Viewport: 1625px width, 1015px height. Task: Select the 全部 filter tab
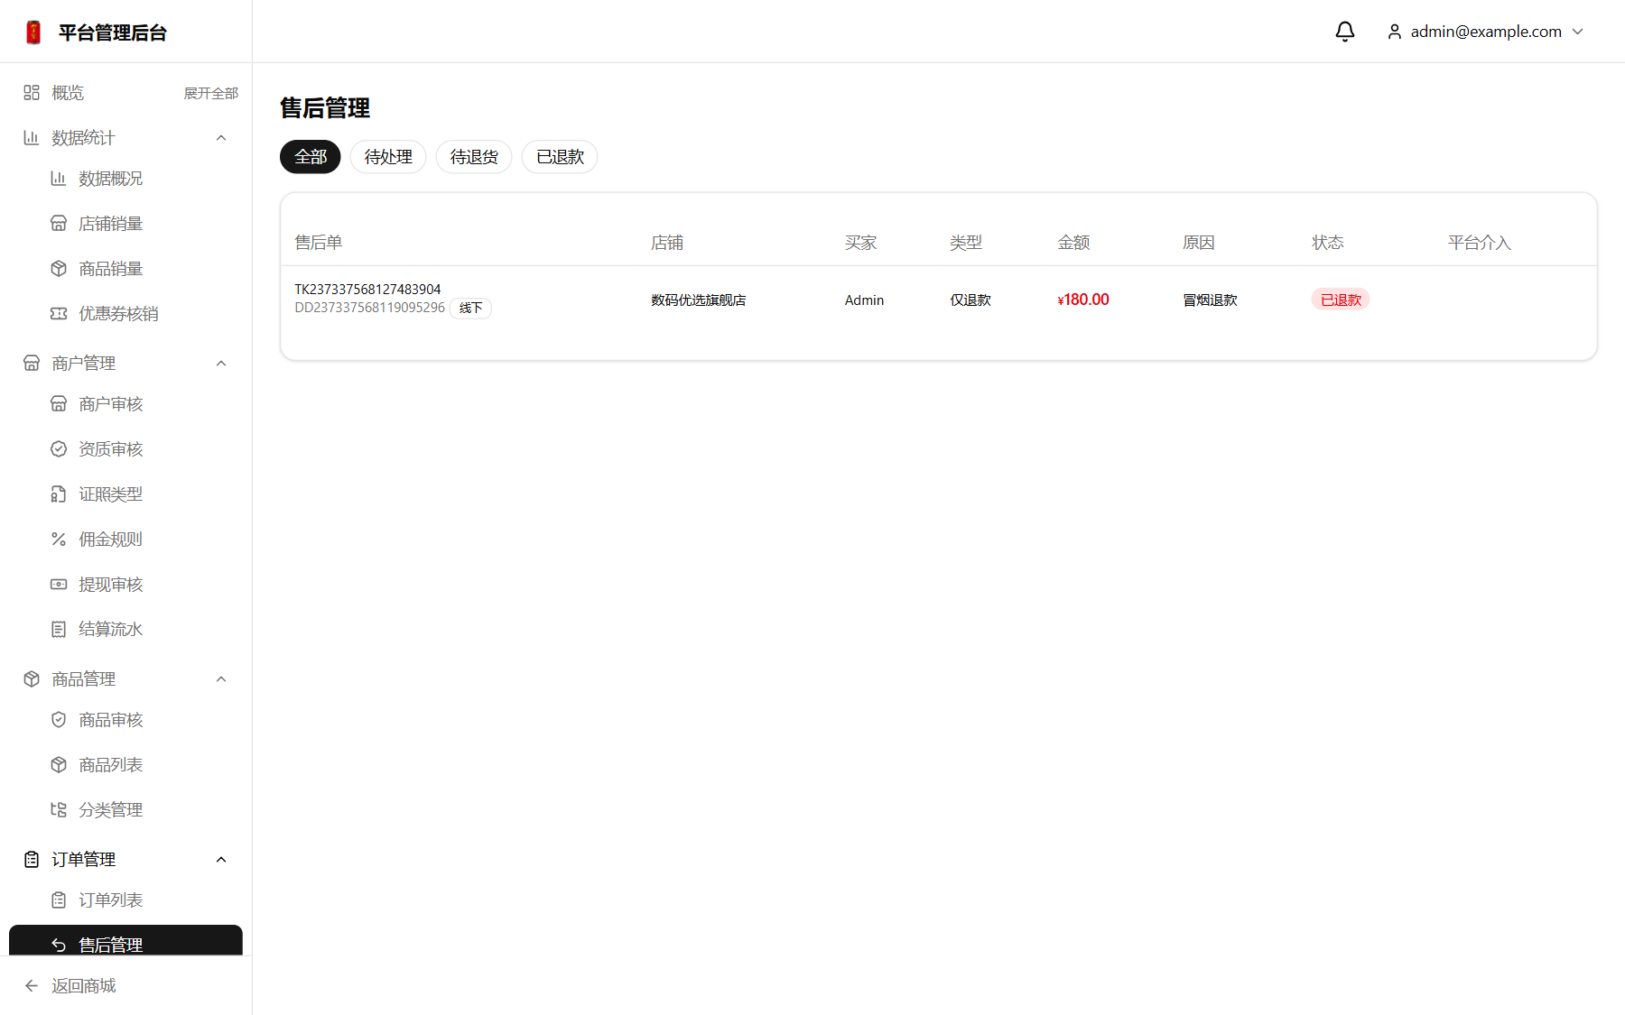point(311,157)
